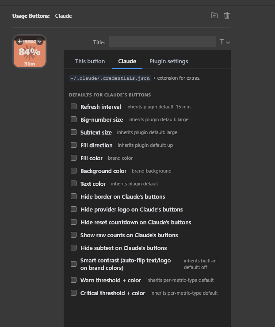Click the 'brand color' hint text

(120, 158)
